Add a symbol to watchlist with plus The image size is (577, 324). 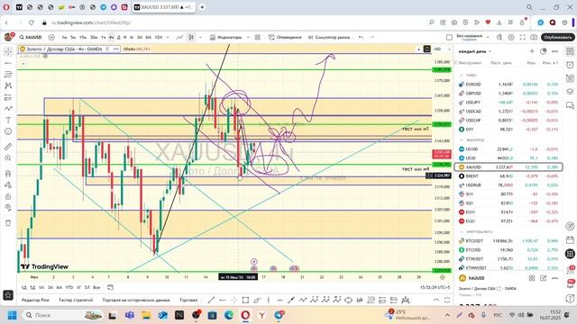point(532,51)
